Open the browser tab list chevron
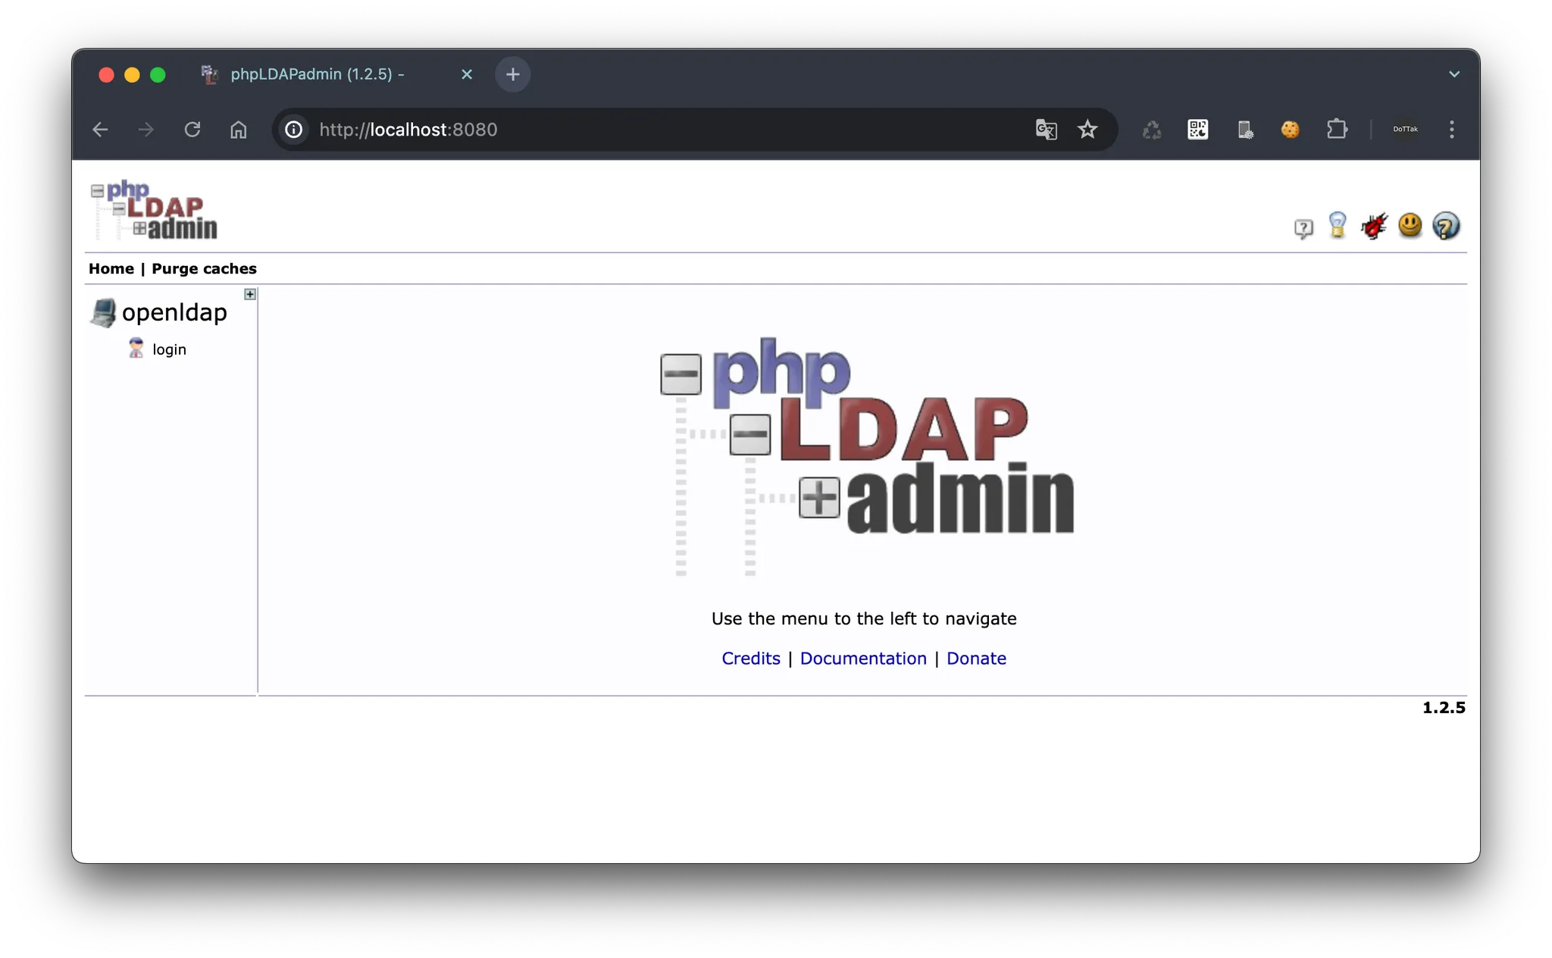The image size is (1552, 958). pos(1453,74)
